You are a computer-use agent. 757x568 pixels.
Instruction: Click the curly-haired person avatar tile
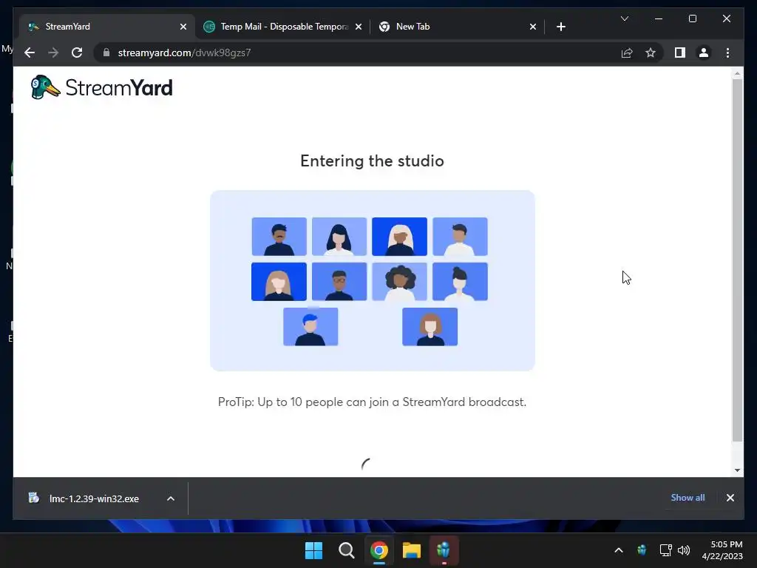click(x=399, y=282)
